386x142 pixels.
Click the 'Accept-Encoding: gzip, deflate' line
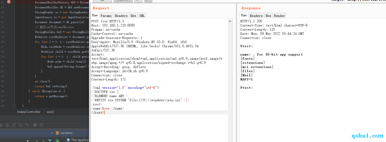118,67
